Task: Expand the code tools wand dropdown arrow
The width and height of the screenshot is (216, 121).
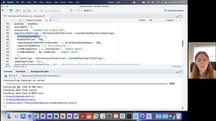Action: [54, 20]
